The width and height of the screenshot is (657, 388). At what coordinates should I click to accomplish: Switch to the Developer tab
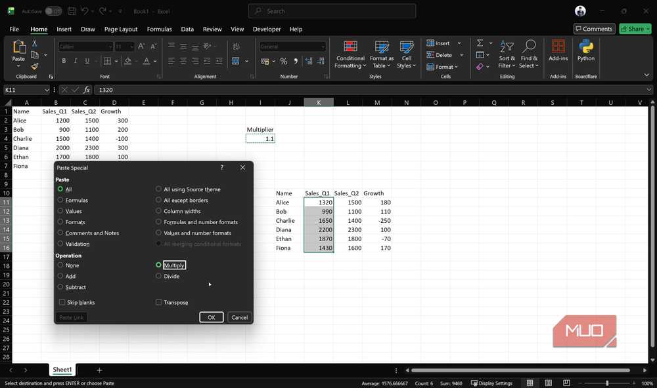point(267,29)
